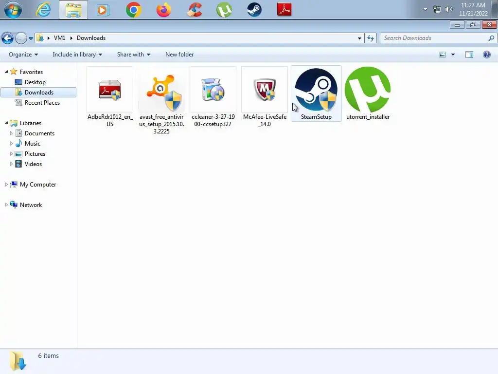Open the Organize menu
Image resolution: width=498 pixels, height=374 pixels.
click(x=23, y=55)
